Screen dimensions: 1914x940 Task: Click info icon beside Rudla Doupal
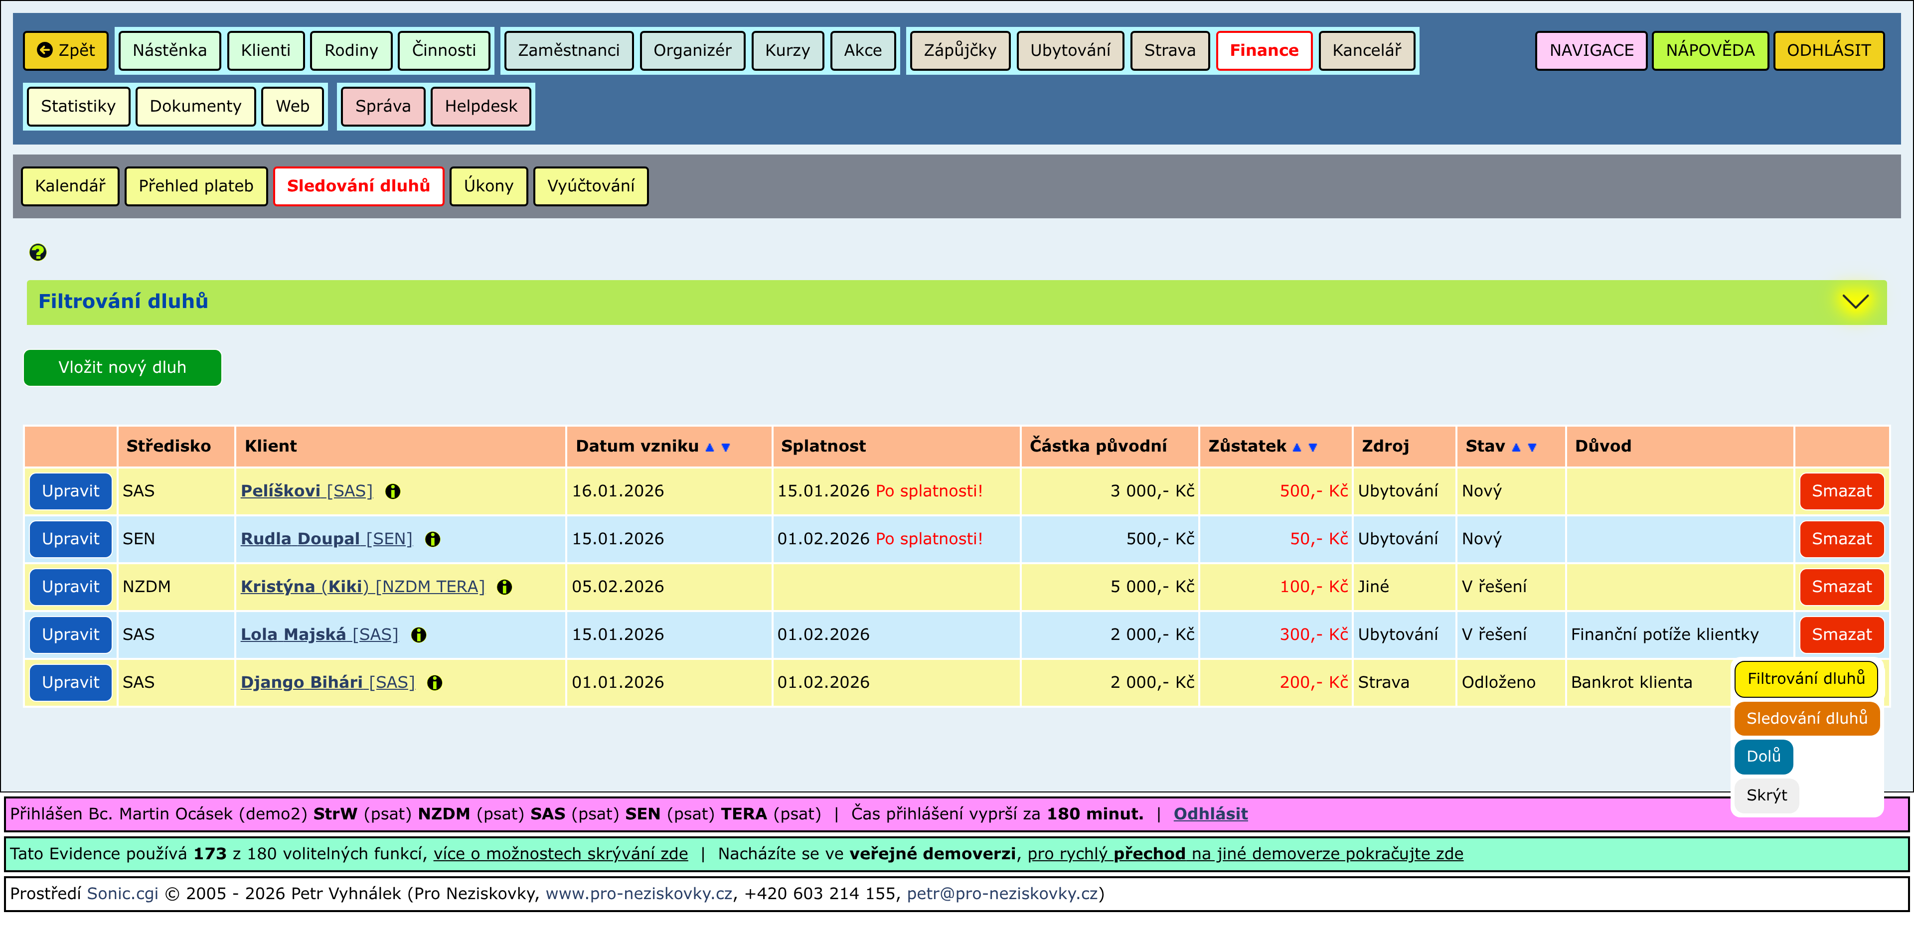[x=433, y=539]
